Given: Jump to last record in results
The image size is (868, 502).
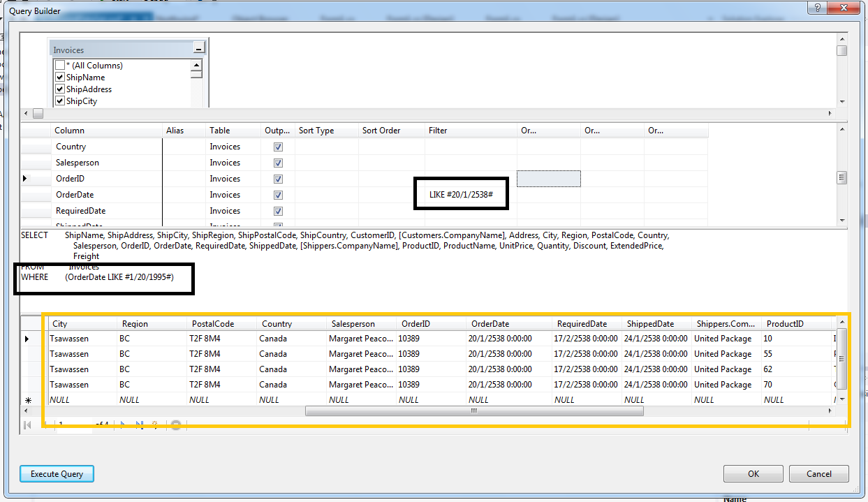Looking at the screenshot, I should tap(139, 425).
